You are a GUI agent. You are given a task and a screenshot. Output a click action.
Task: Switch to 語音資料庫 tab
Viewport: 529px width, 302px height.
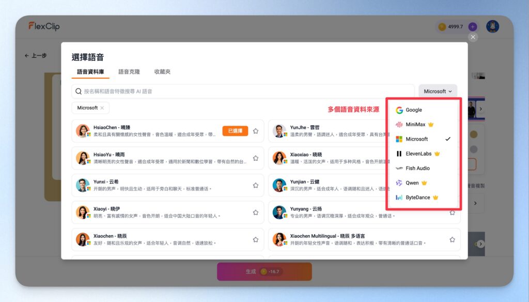tap(90, 71)
